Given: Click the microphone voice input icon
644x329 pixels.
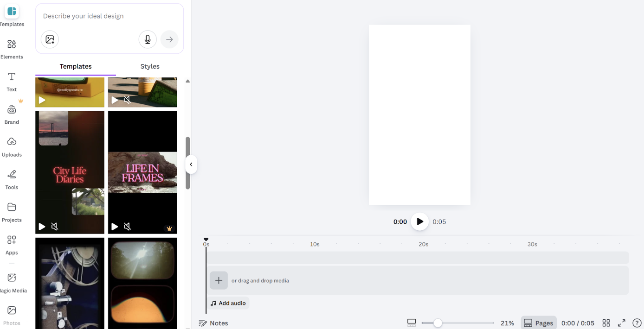Looking at the screenshot, I should tap(148, 40).
